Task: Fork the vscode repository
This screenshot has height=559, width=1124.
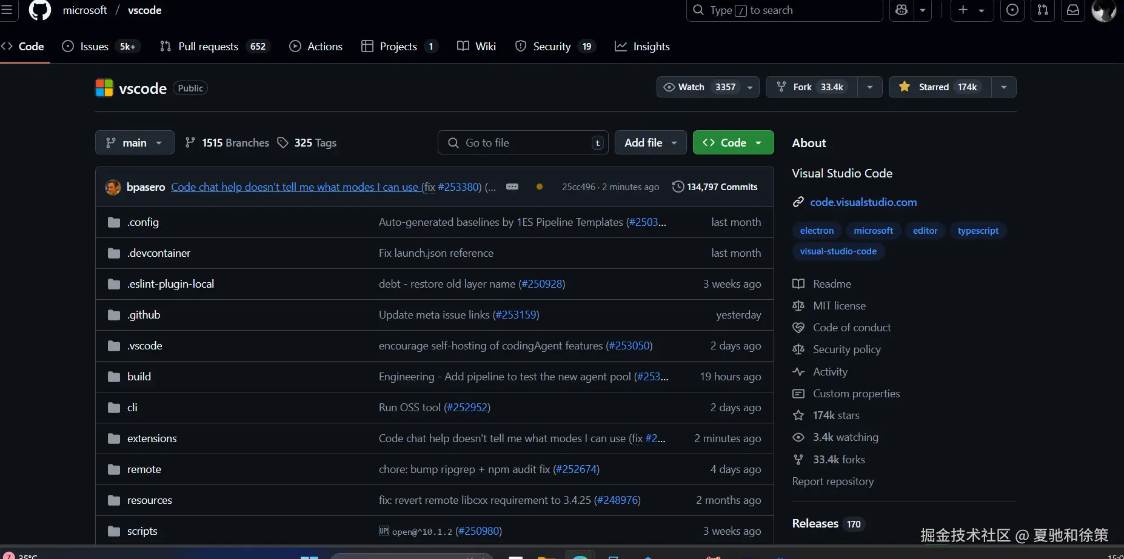Action: tap(812, 87)
